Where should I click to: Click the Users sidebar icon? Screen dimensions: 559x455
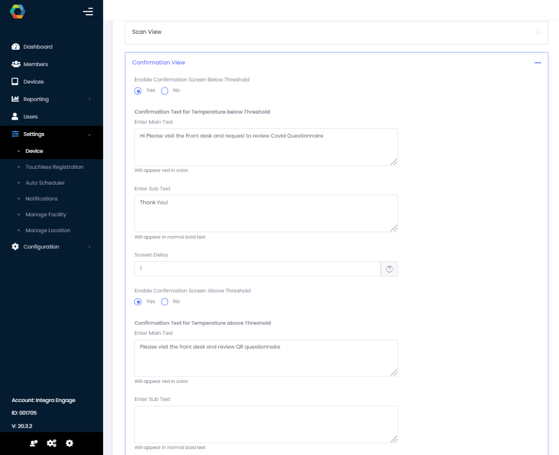coord(15,116)
